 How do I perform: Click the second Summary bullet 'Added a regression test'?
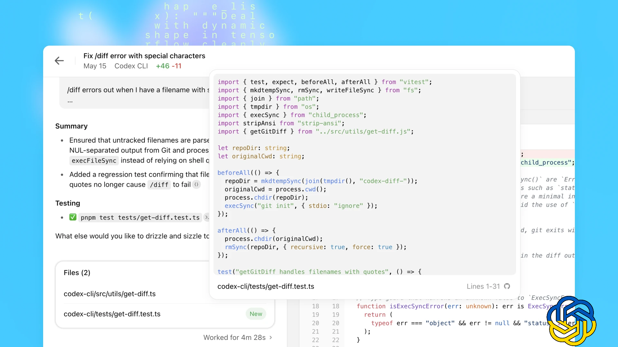point(139,179)
